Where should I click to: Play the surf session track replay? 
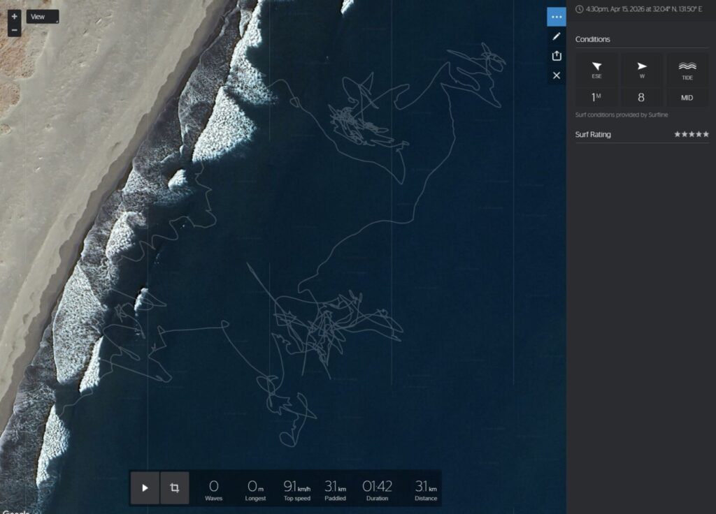click(x=145, y=487)
